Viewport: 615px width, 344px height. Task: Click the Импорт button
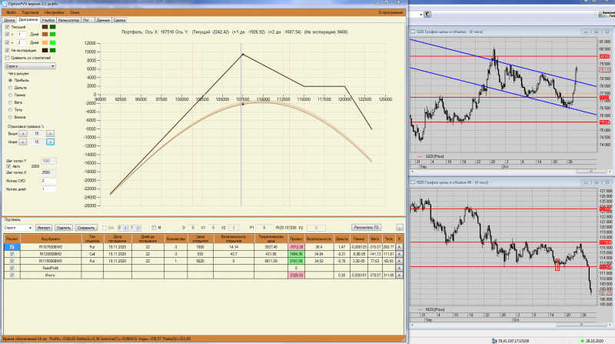click(44, 228)
